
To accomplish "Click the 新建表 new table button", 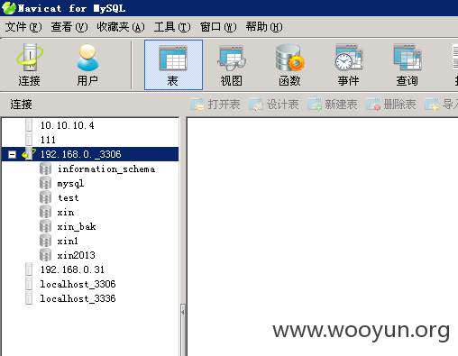I will point(333,105).
